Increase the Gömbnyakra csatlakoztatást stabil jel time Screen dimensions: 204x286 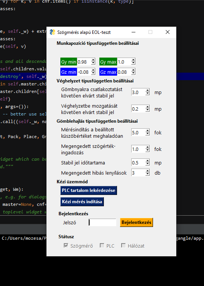point(147,91)
